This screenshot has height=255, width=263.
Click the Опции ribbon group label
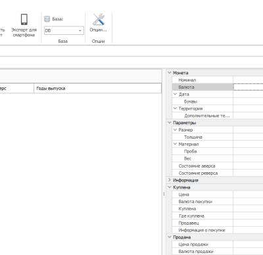(98, 41)
